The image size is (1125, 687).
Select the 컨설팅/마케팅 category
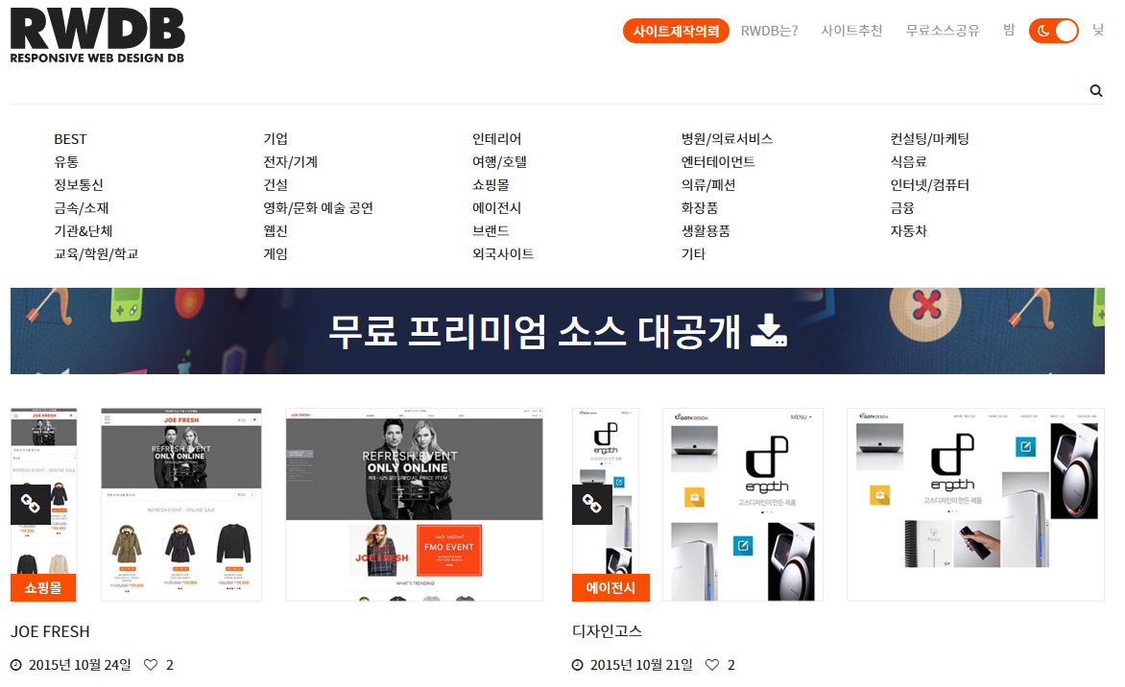coord(930,139)
